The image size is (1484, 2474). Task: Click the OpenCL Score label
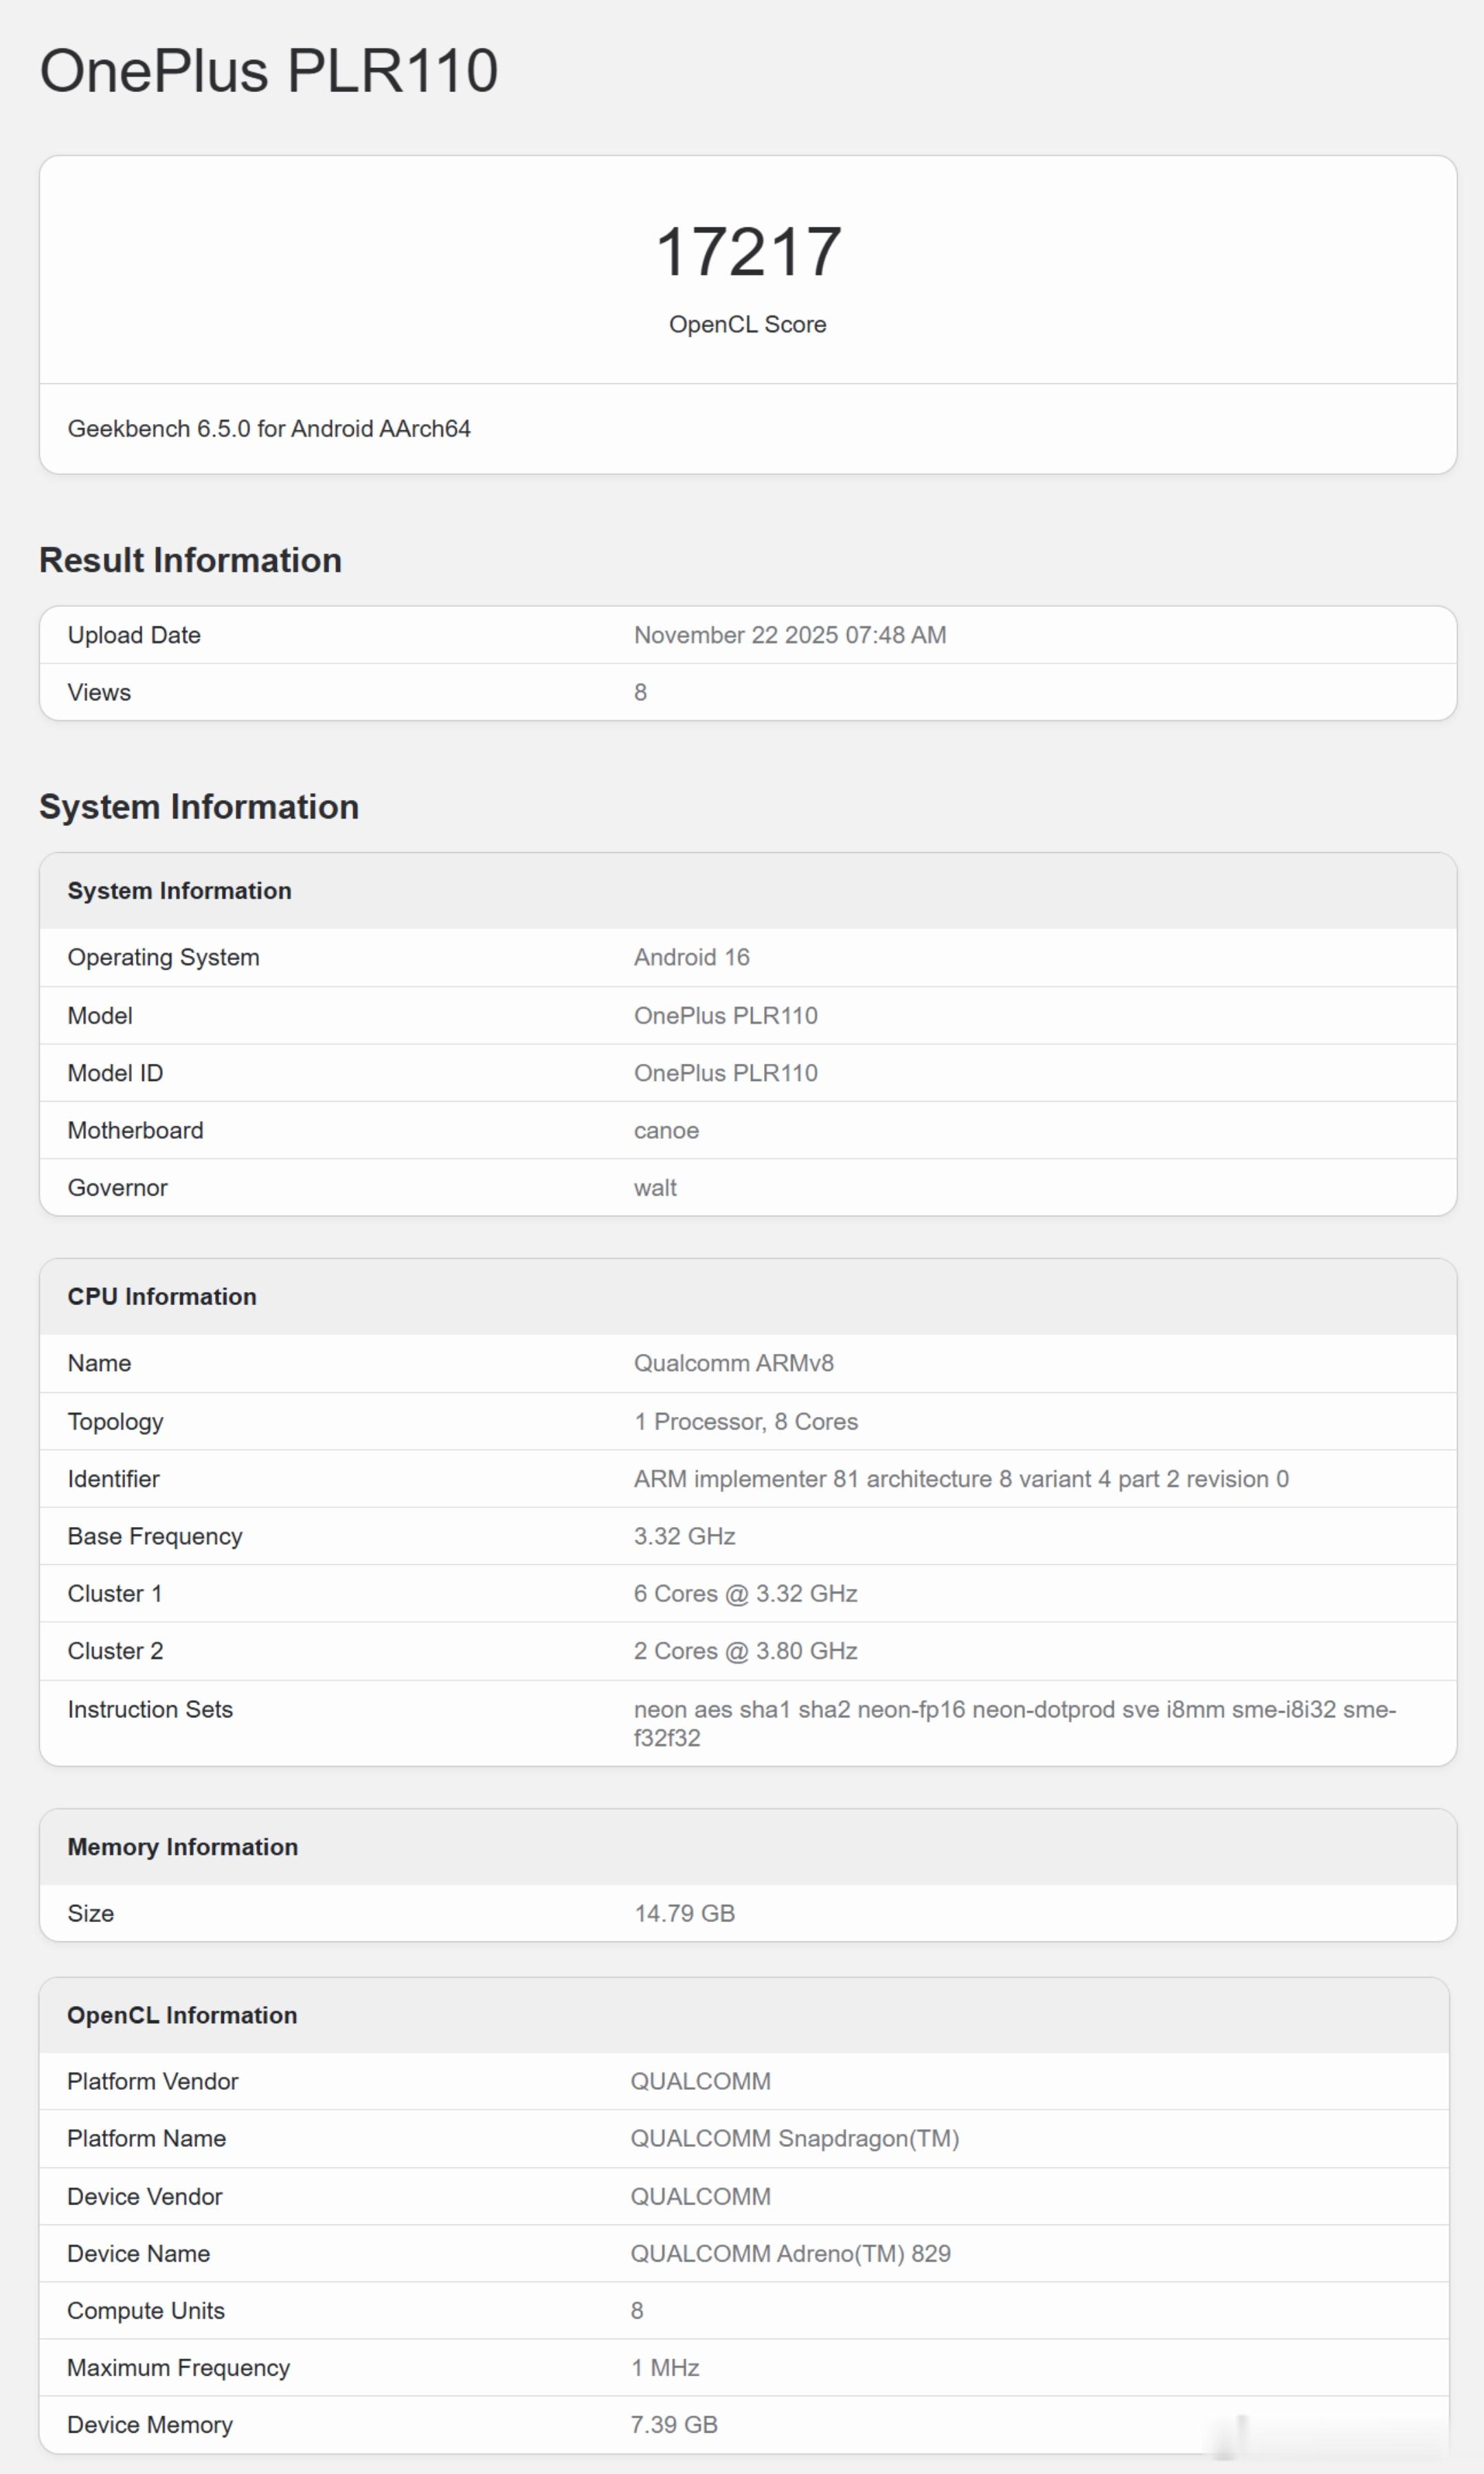pos(747,324)
